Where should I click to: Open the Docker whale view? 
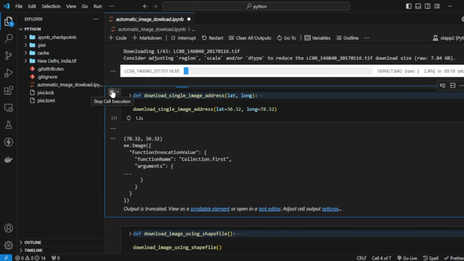(x=8, y=159)
